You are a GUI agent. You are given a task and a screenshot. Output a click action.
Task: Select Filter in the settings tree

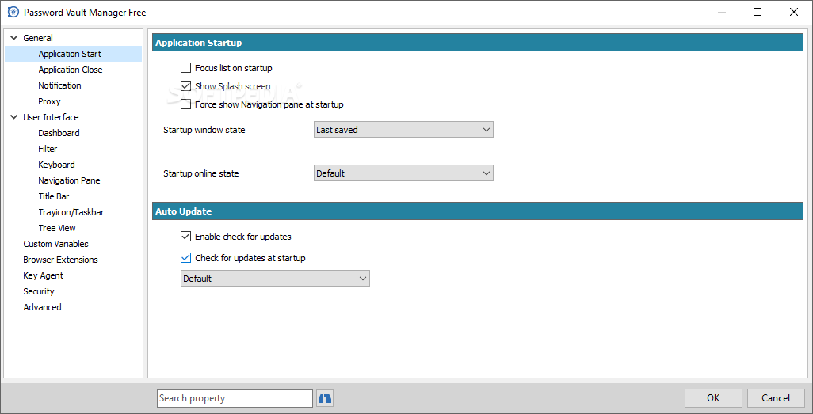[x=48, y=149]
